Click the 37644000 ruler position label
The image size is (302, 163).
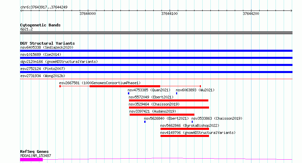point(88,14)
